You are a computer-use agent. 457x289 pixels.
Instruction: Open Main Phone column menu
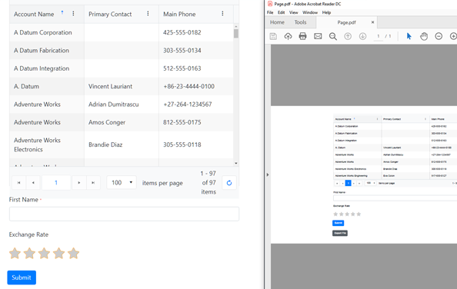tap(222, 14)
